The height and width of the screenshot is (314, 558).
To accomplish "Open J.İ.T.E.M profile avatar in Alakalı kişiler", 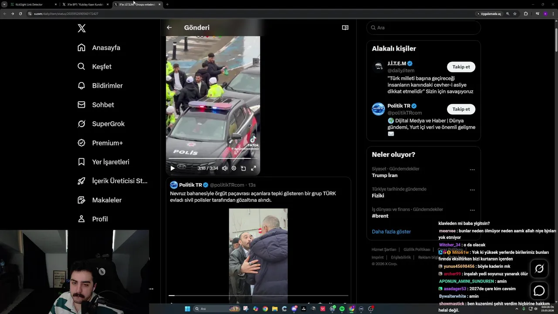I will pos(378,66).
